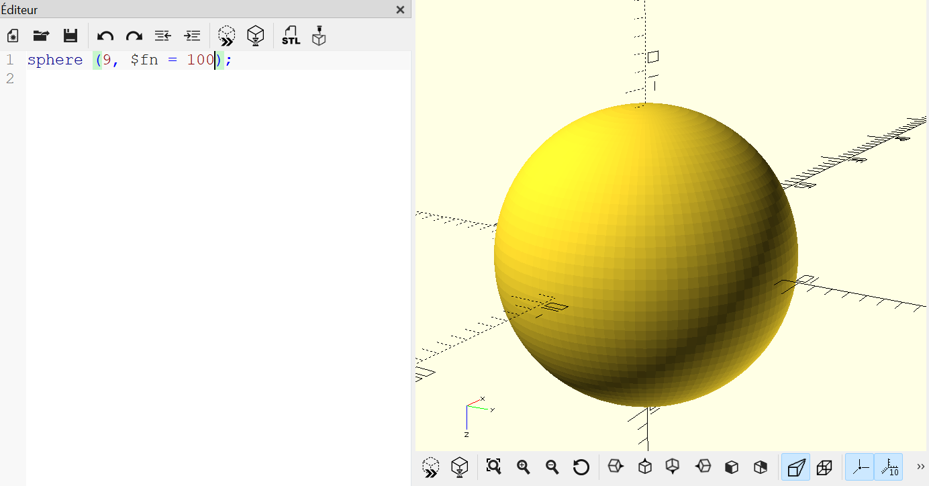Viewport: 929px width, 486px height.
Task: Switch to the back view
Action: click(x=761, y=467)
